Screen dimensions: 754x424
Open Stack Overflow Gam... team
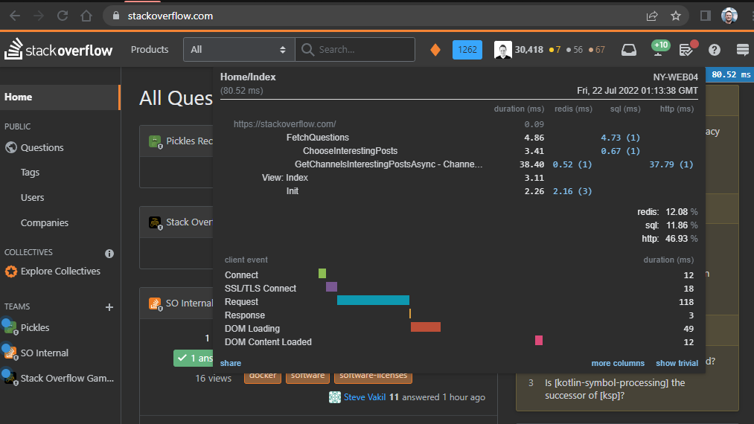pos(67,379)
